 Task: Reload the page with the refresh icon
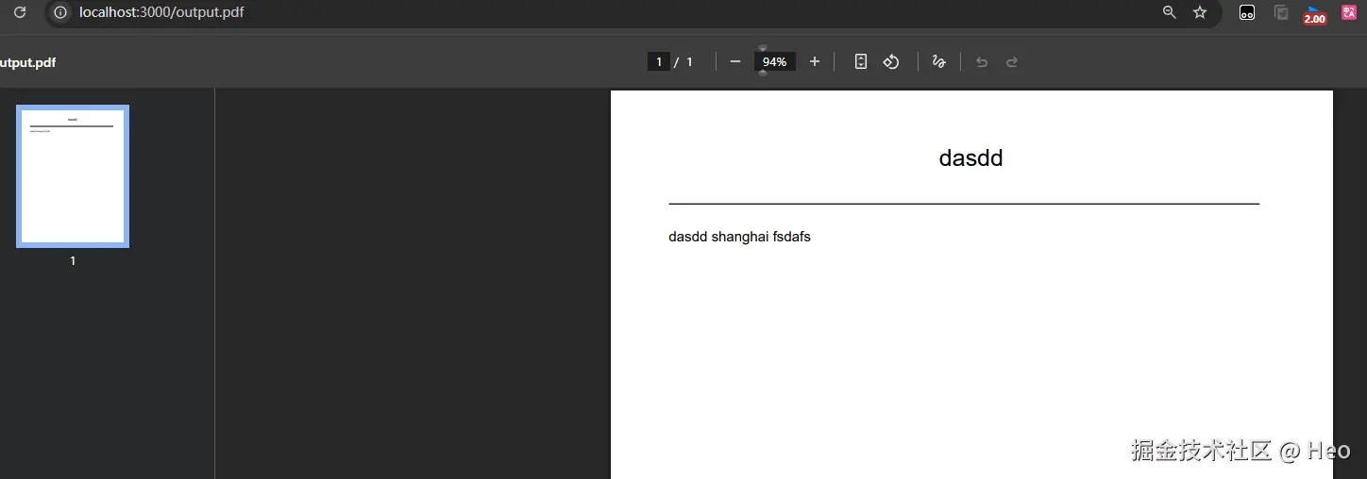pyautogui.click(x=19, y=12)
